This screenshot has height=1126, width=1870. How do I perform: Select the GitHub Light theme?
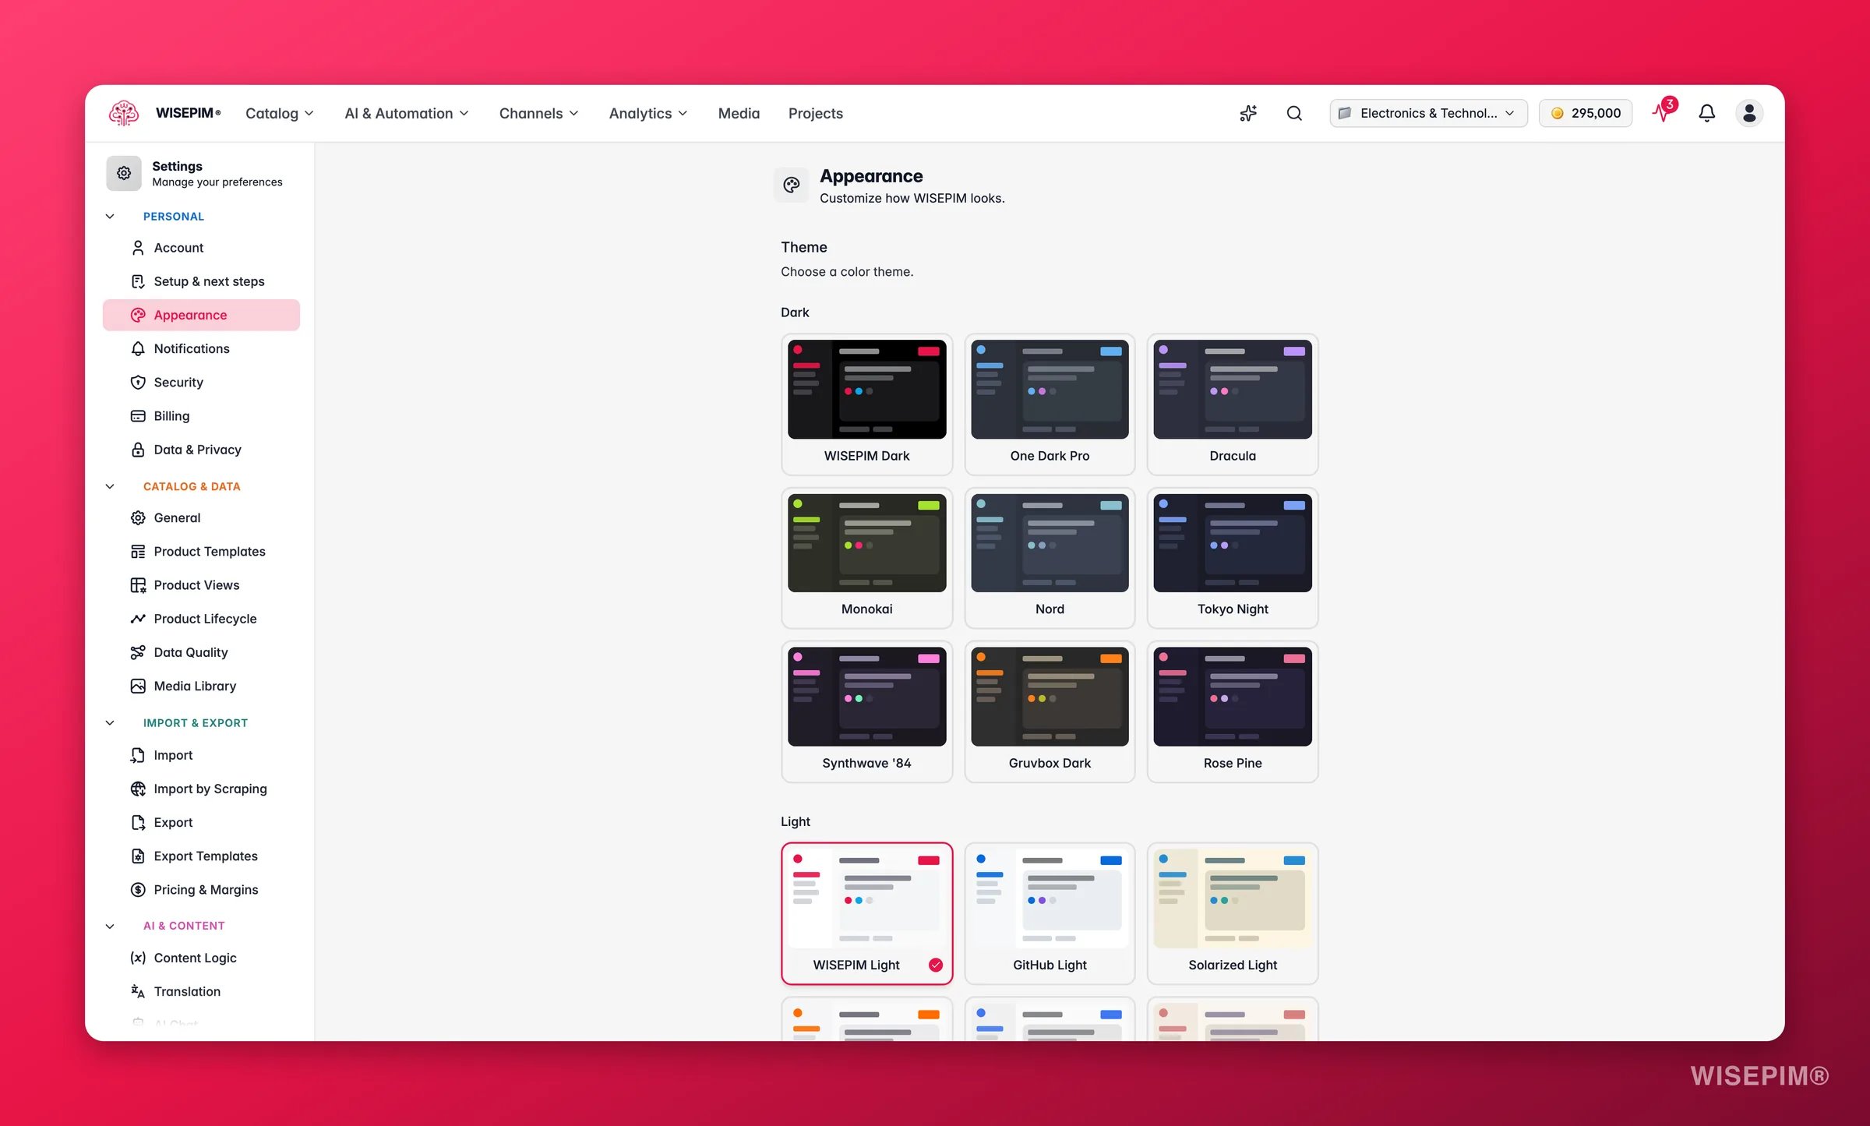[x=1050, y=913]
